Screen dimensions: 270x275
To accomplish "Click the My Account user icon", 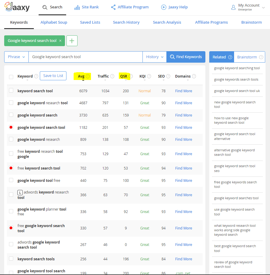I will coord(233,7).
